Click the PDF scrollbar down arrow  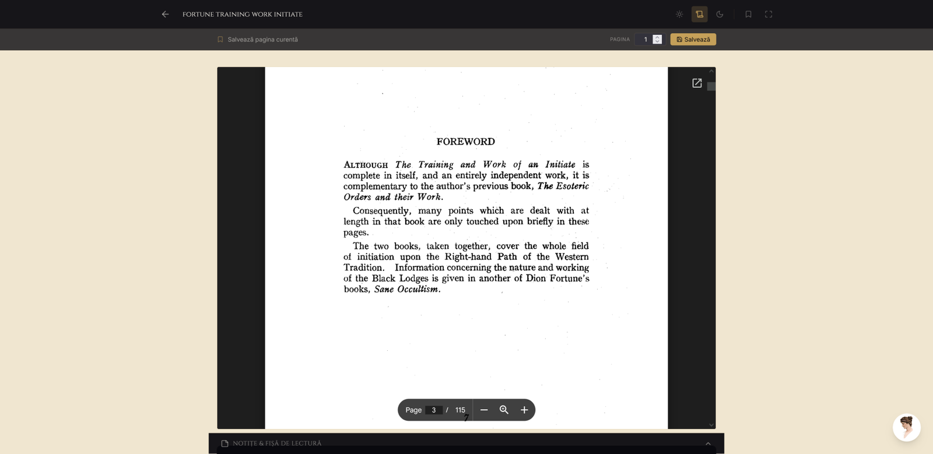711,425
